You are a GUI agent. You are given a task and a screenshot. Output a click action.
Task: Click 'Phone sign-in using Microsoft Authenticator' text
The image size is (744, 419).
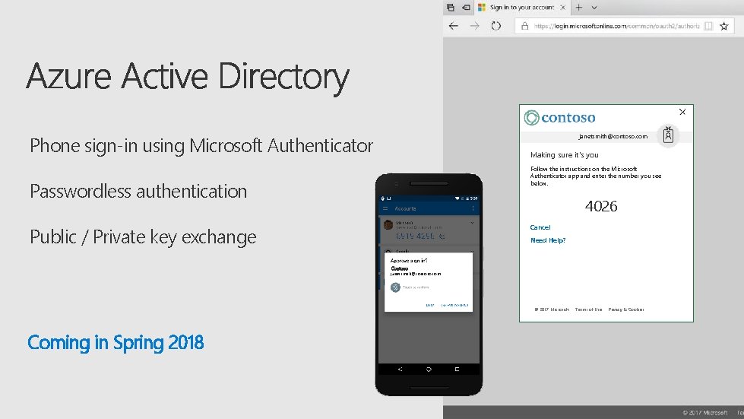(x=201, y=146)
